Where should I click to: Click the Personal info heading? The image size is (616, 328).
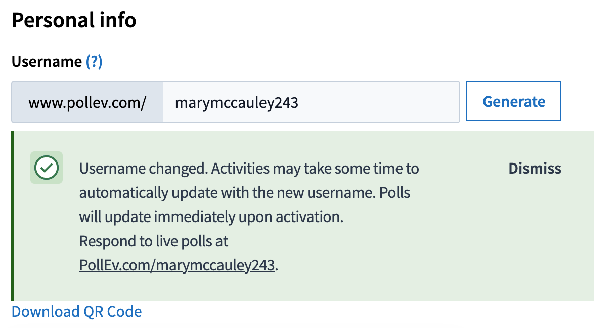pyautogui.click(x=74, y=20)
